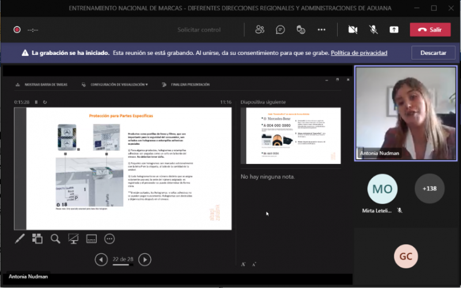Click the GC participant avatar
The height and width of the screenshot is (288, 461).
tap(406, 256)
